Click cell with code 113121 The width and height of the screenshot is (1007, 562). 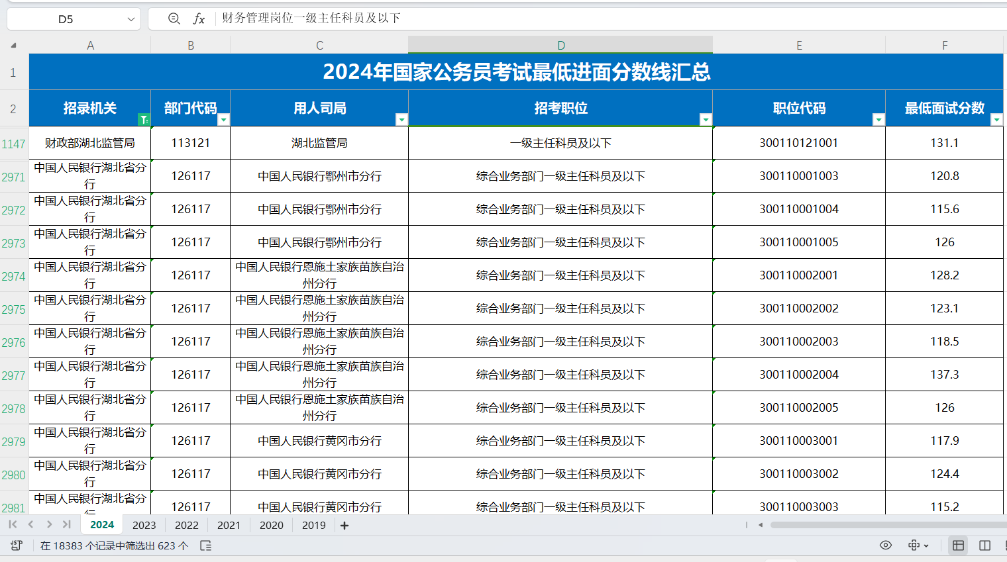(x=191, y=143)
